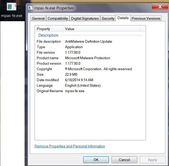This screenshot has width=169, height=166.
Task: Select the Copyright row label
Action: 44,69
